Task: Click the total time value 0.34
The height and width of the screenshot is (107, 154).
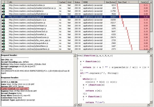Action: point(146,28)
